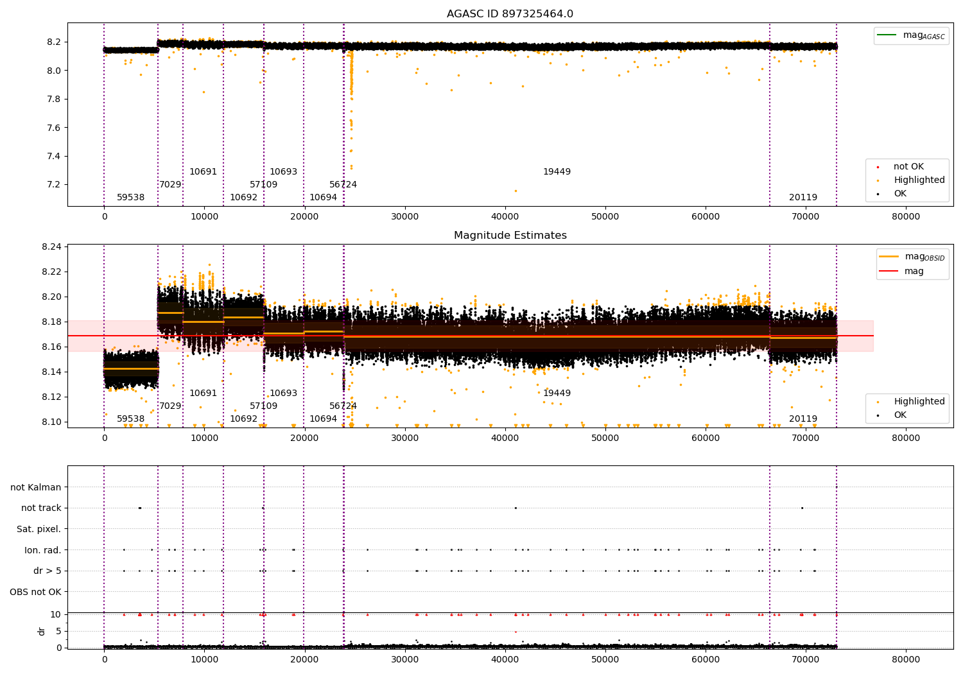Viewport: 963px width, 674px height.
Task: Click the red mag legend entry
Action: pyautogui.click(x=901, y=272)
